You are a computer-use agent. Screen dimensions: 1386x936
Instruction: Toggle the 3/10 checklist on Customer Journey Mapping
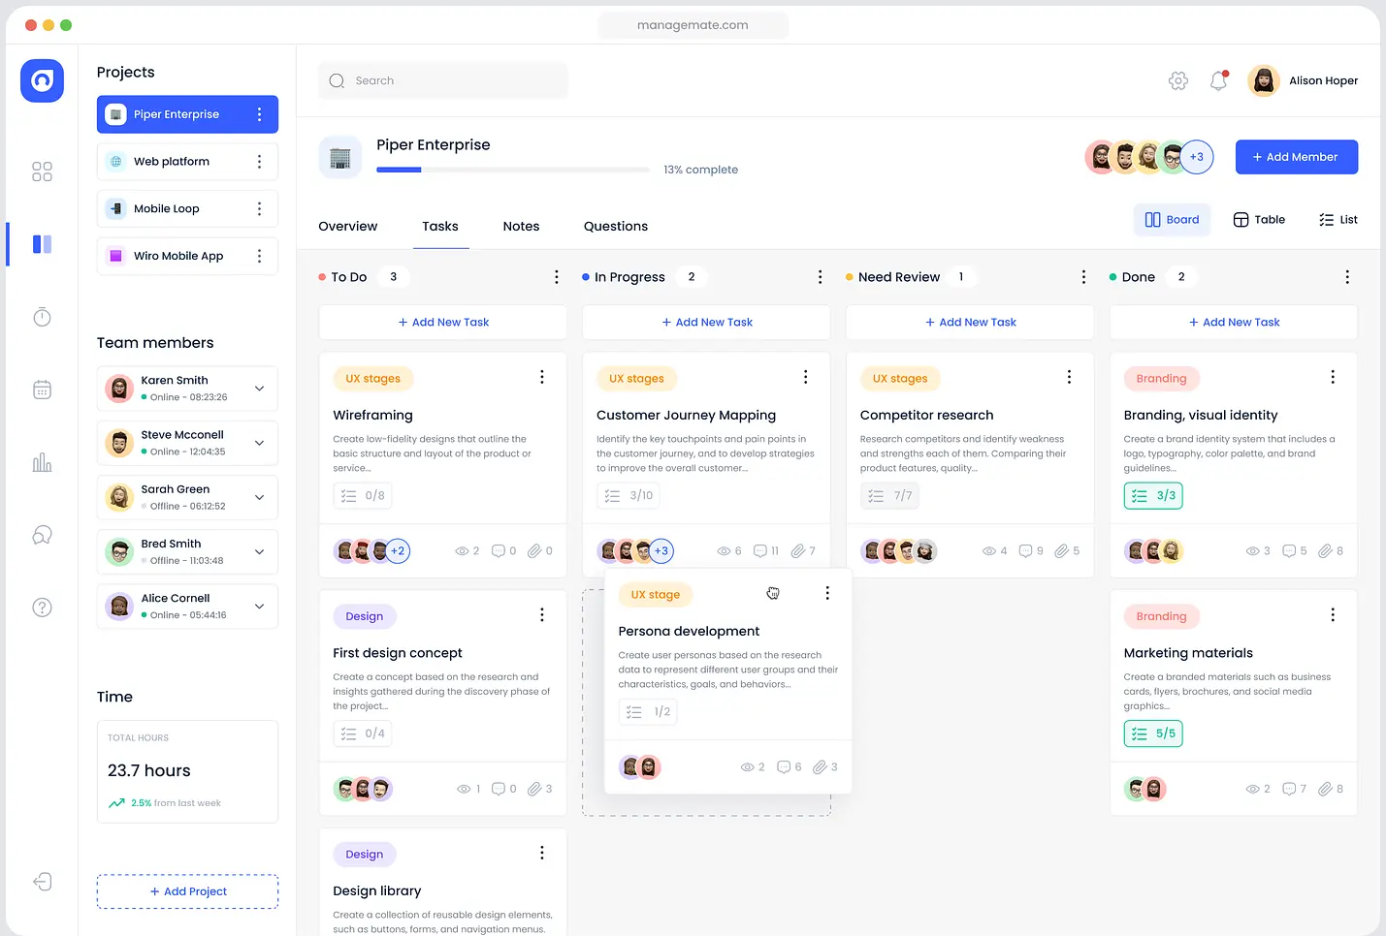pos(629,496)
